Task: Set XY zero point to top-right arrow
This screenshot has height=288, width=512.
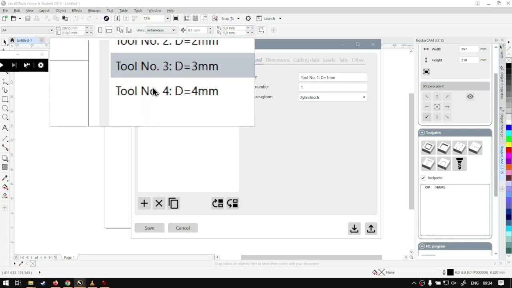Action: pyautogui.click(x=447, y=97)
